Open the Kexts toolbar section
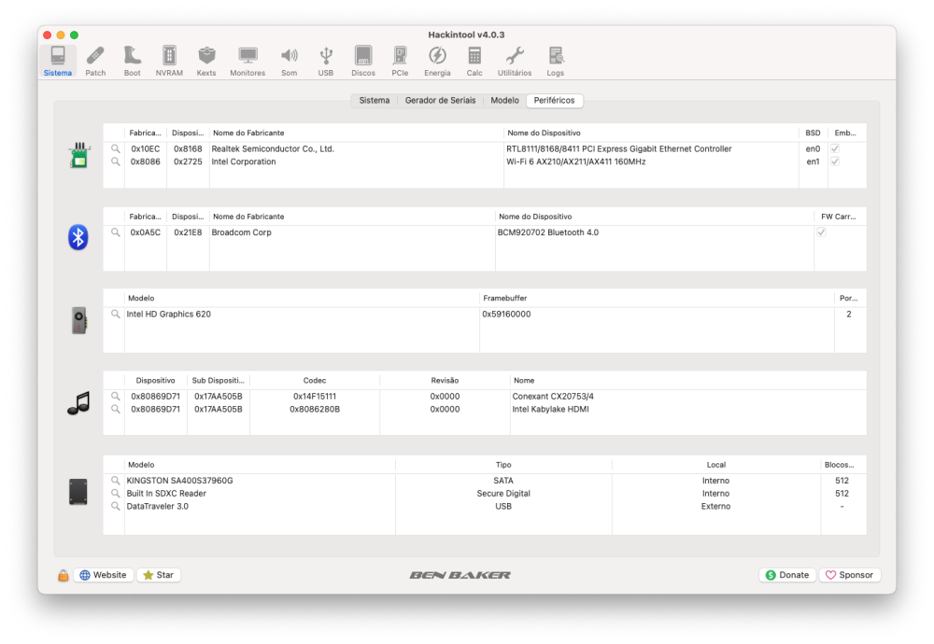This screenshot has width=934, height=644. point(206,62)
